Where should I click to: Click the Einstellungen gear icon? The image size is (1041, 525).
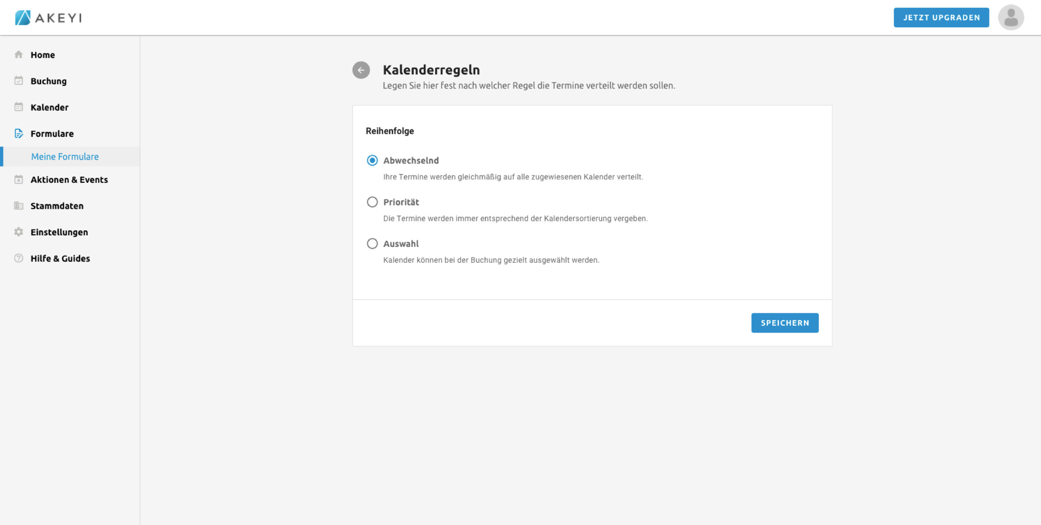click(x=19, y=232)
